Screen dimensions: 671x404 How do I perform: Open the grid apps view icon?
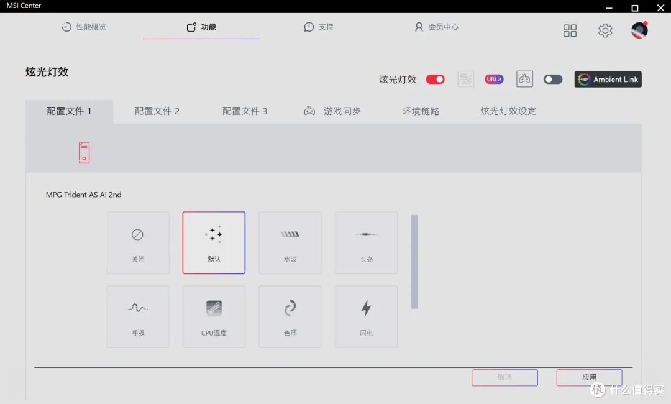[570, 30]
